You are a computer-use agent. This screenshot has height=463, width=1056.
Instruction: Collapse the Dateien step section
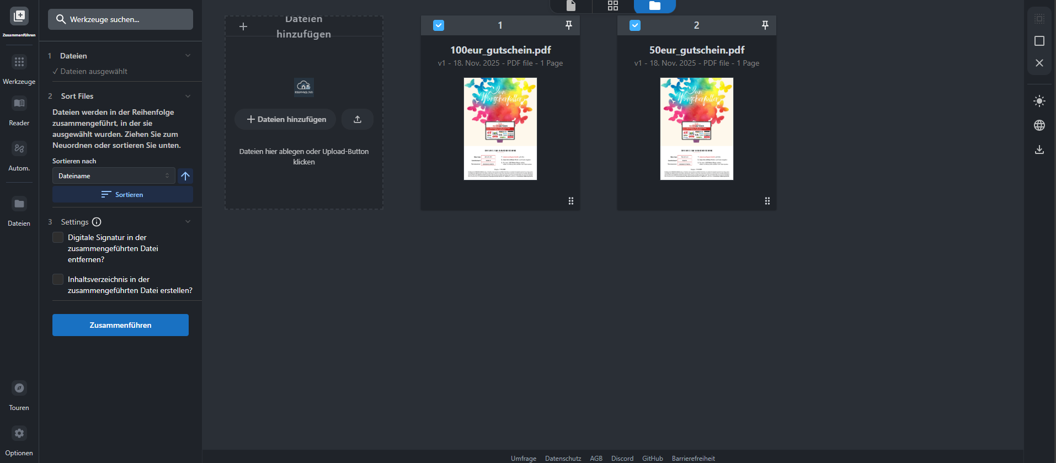[x=188, y=56]
